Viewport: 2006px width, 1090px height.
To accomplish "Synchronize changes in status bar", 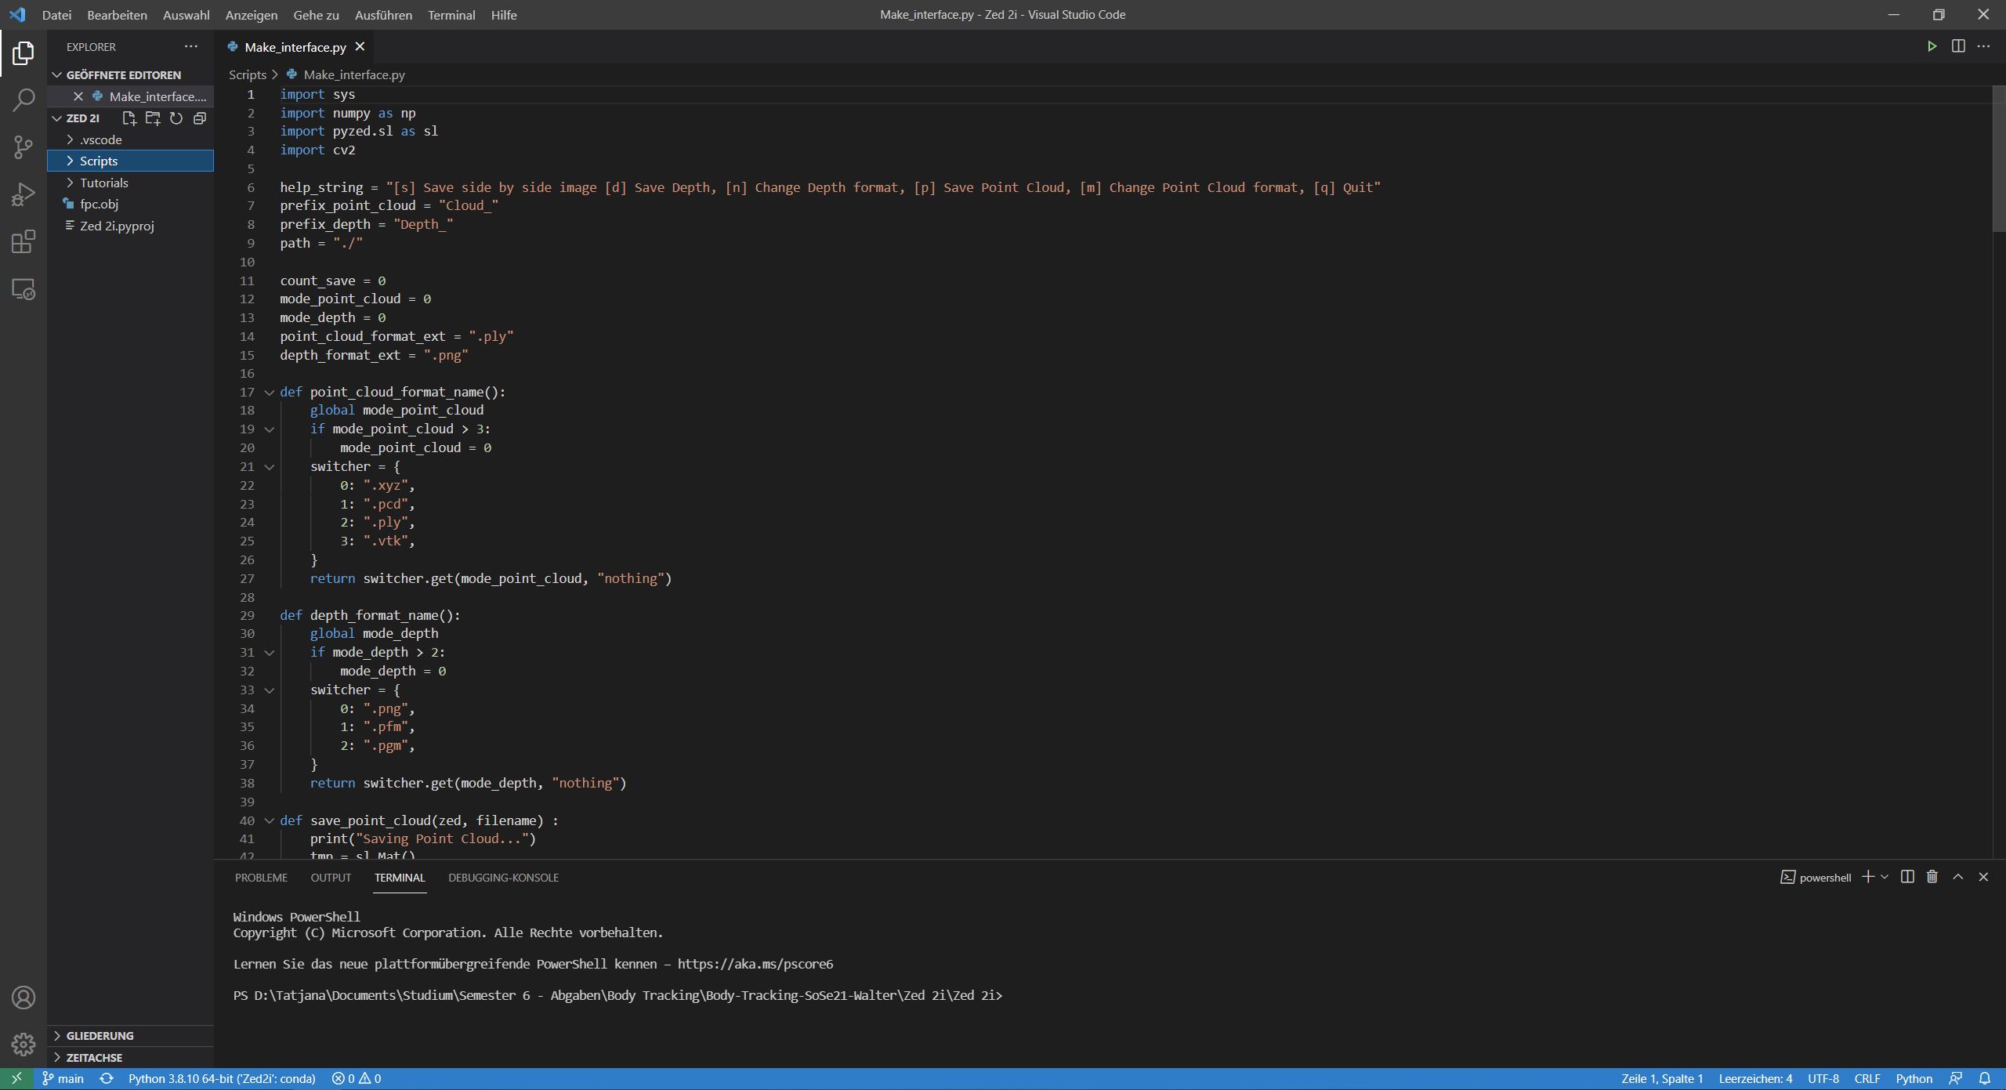I will [107, 1078].
